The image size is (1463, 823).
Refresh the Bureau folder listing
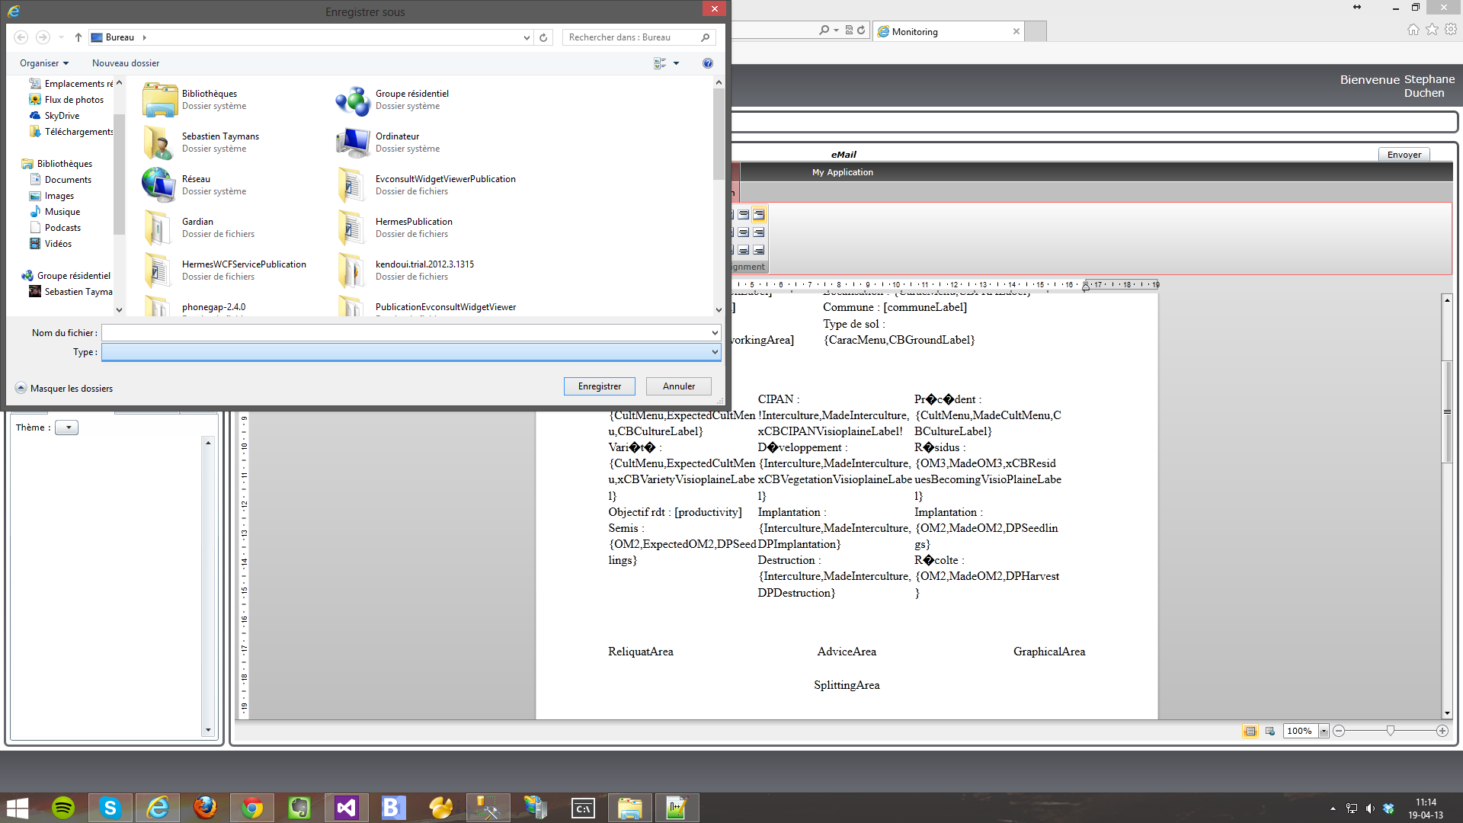tap(543, 37)
